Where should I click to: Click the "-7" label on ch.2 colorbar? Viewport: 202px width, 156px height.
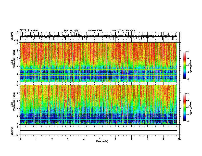188,121
